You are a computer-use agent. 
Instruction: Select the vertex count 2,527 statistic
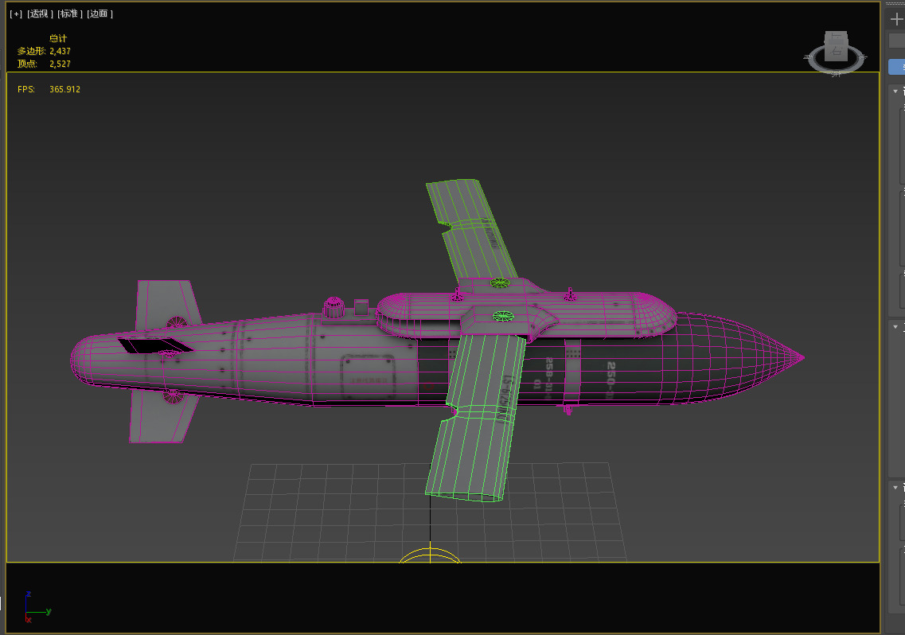point(60,64)
